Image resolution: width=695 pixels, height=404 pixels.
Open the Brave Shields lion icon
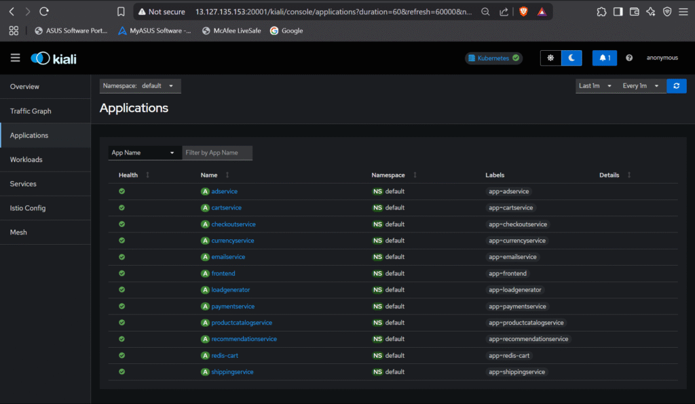pyautogui.click(x=523, y=12)
